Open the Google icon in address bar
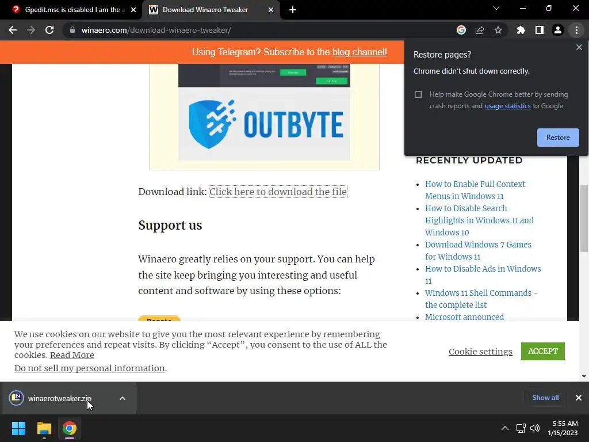 pyautogui.click(x=461, y=30)
